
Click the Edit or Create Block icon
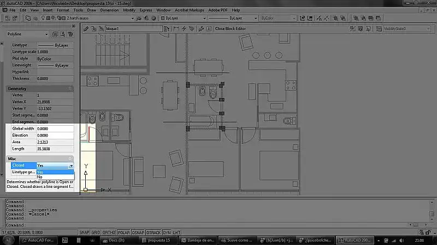86,28
